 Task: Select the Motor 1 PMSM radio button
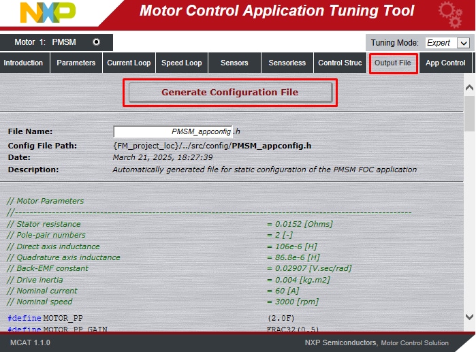coord(96,42)
